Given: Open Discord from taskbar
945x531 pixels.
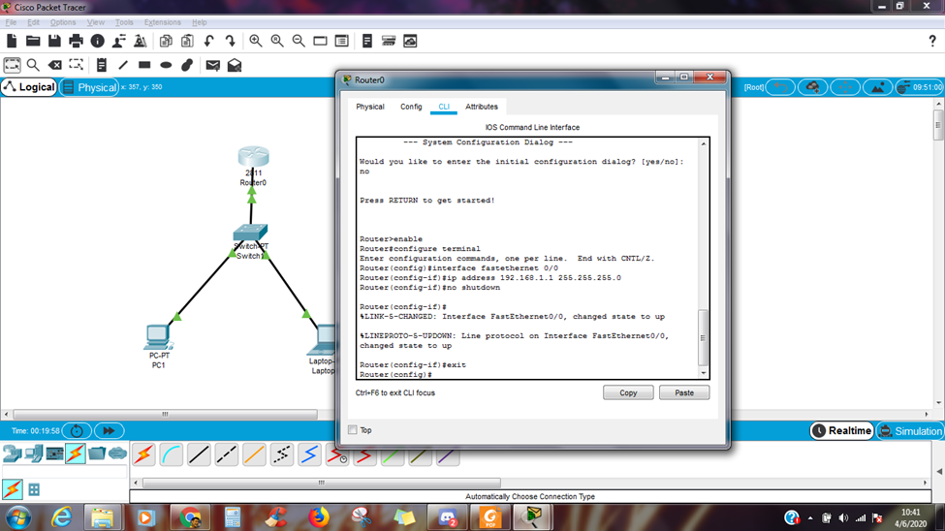Looking at the screenshot, I should coord(448,517).
